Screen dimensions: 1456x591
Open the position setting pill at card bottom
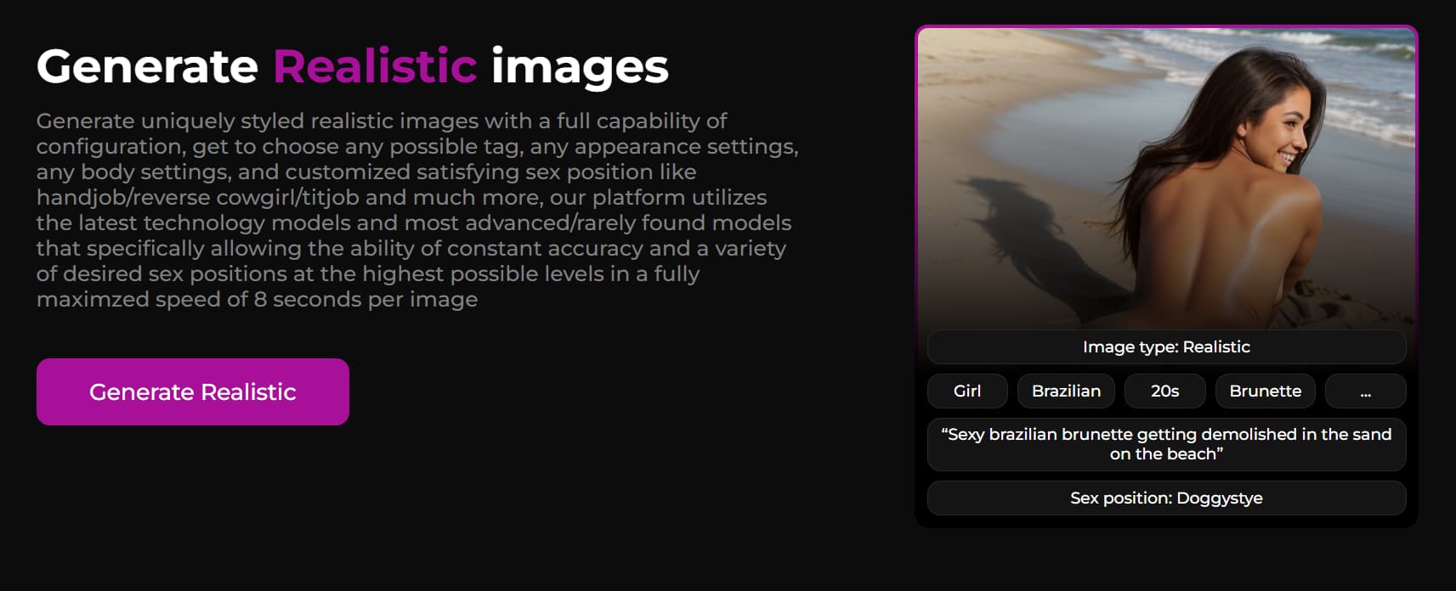1166,498
